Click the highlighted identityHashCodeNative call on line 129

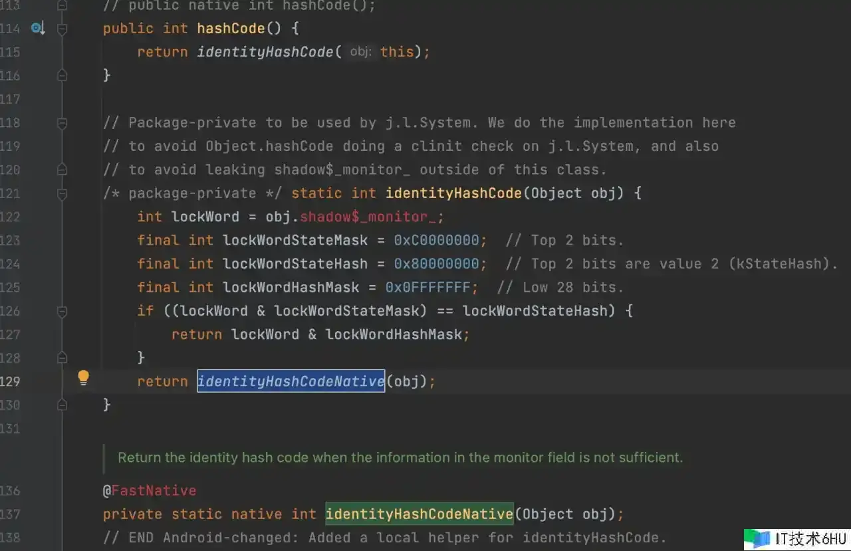(x=291, y=382)
